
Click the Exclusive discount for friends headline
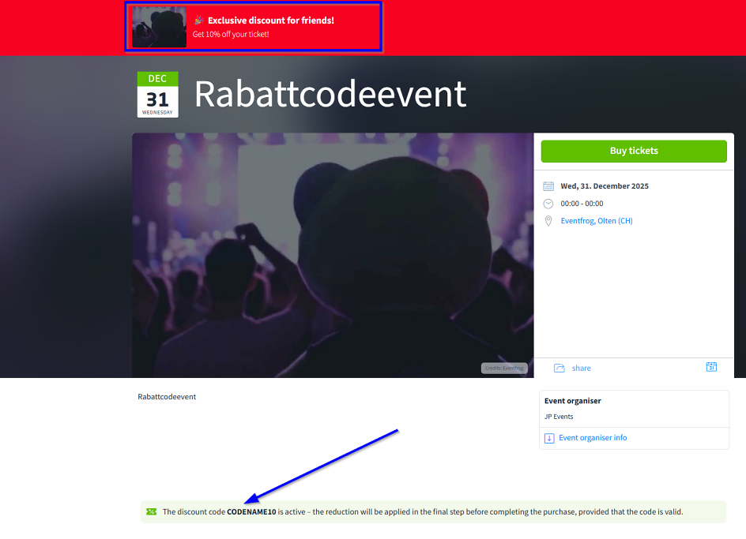coord(270,21)
